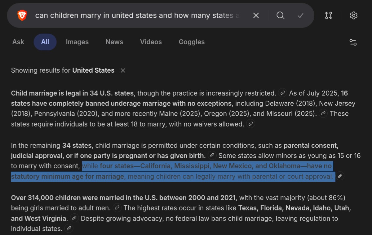Select the All results tab

45,42
